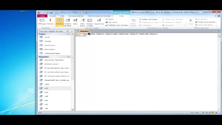Click the new document icon in quick access toolbar
The width and height of the screenshot is (222, 125).
(43, 12)
